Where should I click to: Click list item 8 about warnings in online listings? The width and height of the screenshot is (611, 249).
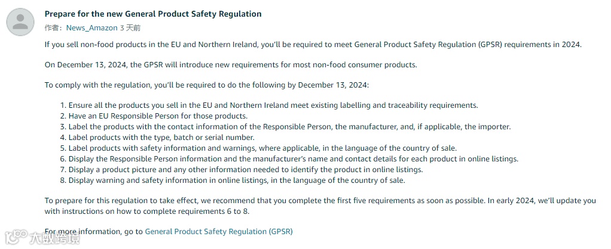click(237, 180)
